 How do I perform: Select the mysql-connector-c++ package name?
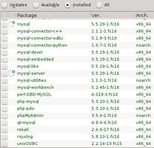click(39, 31)
